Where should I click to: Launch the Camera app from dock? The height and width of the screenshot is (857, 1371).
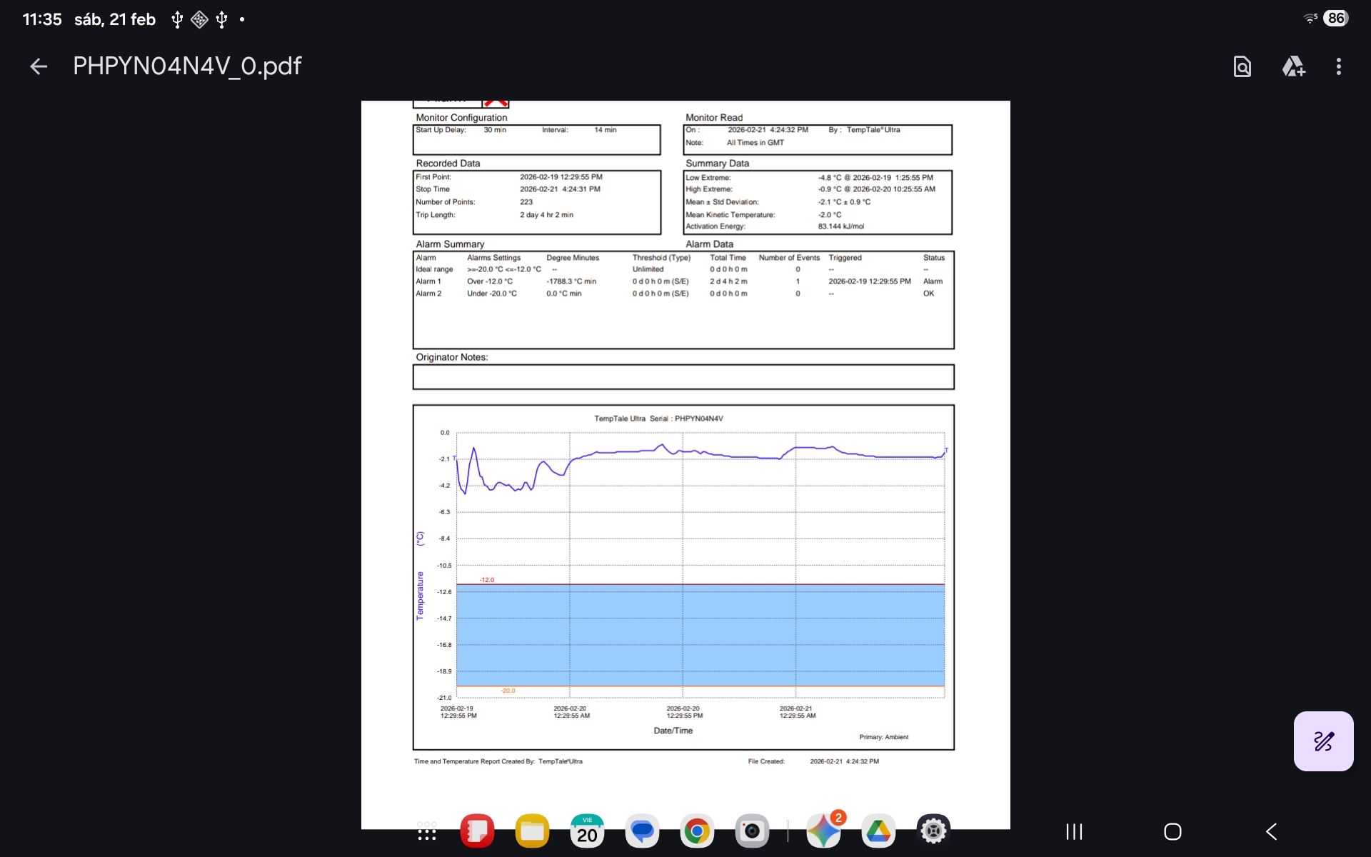tap(752, 831)
